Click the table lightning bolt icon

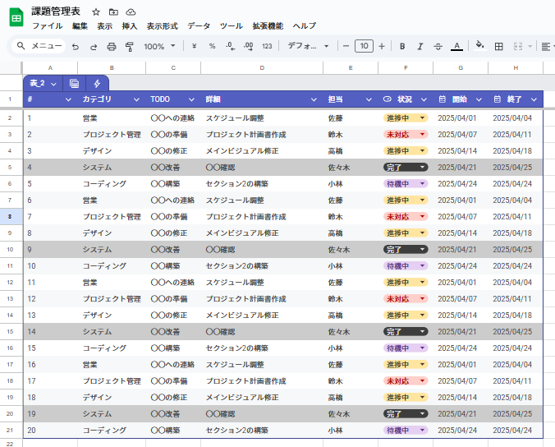point(97,84)
